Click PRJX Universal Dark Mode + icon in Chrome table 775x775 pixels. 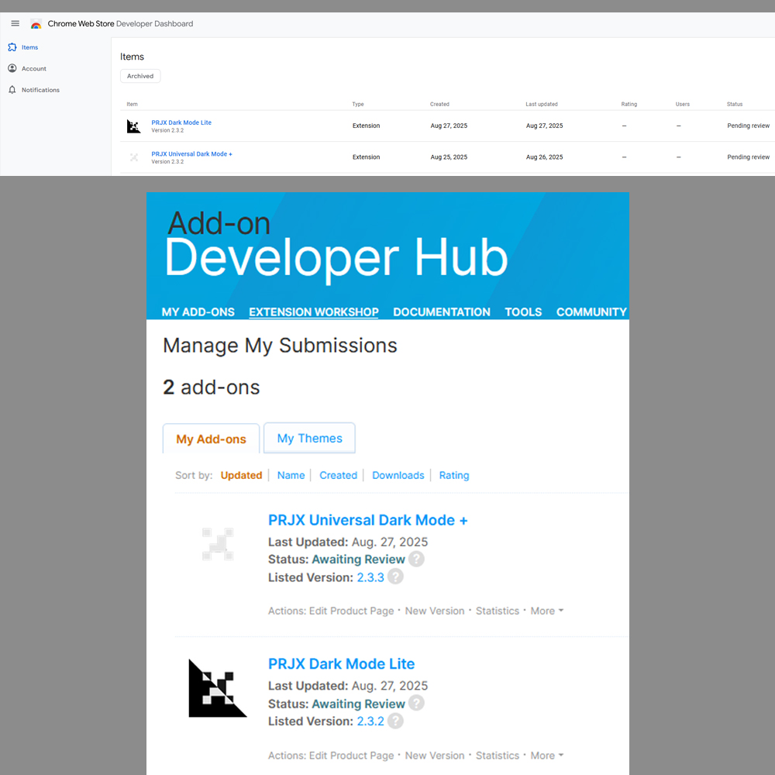coord(133,157)
